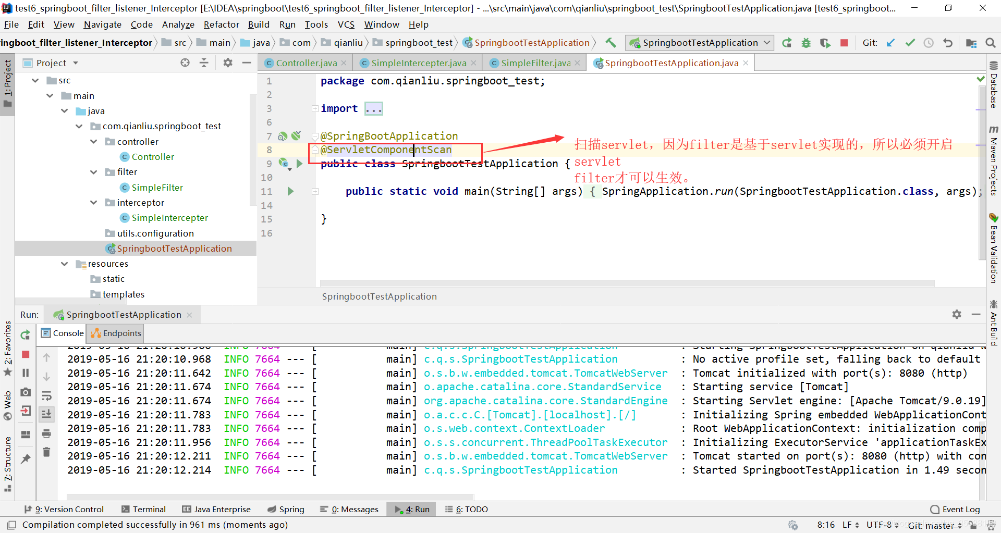
Task: Toggle scroll to end of console
Action: click(46, 414)
